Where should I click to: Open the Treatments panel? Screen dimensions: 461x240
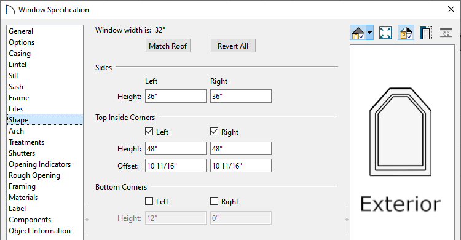click(x=45, y=142)
